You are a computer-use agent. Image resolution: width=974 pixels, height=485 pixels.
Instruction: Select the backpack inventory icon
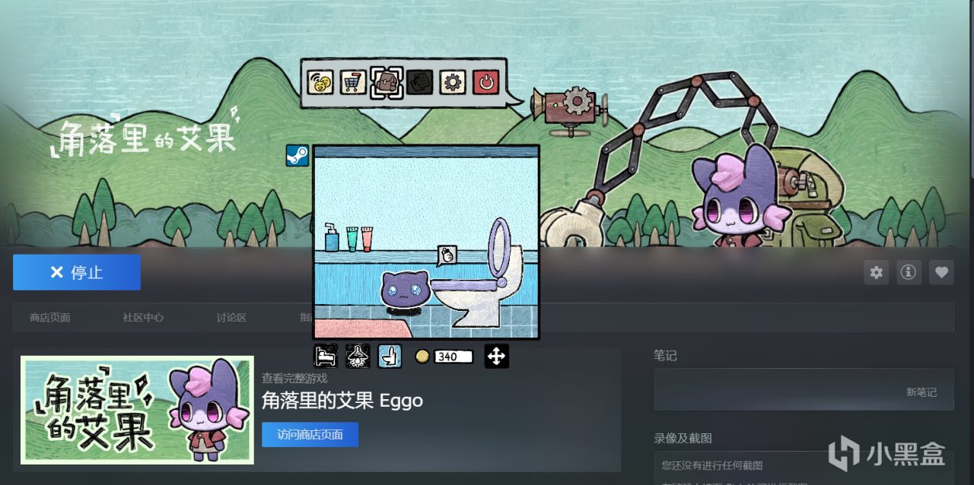(x=385, y=82)
